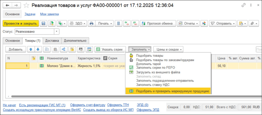
Task: Click Оформить ЭПД link
Action: tap(148, 110)
